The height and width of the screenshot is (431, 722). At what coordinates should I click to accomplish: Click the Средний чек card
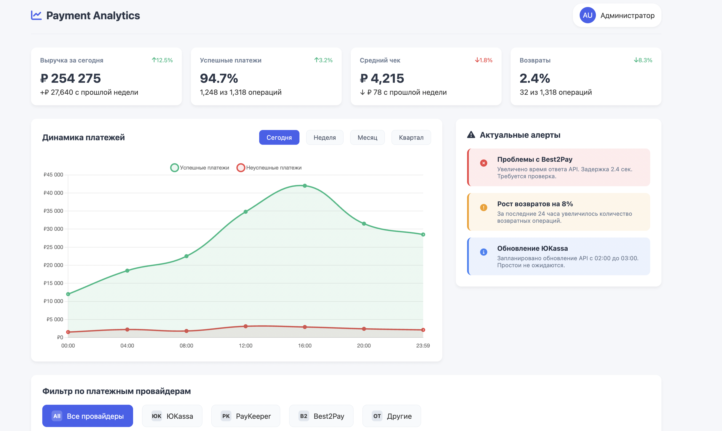pyautogui.click(x=426, y=76)
